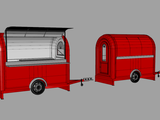Select the jockey wheel under left trailer's hitch

[82, 85]
